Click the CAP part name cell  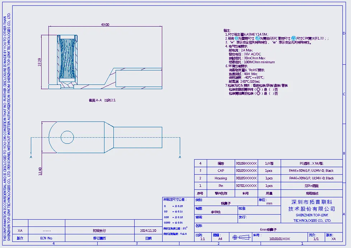pos(221,171)
